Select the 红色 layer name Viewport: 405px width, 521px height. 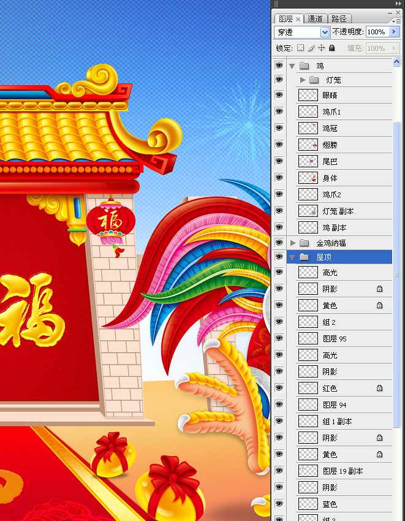click(330, 388)
